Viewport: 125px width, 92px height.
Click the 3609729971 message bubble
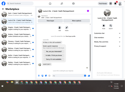coord(47,64)
